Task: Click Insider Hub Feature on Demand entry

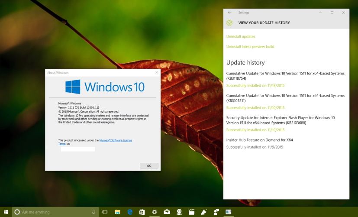Action: [260, 140]
